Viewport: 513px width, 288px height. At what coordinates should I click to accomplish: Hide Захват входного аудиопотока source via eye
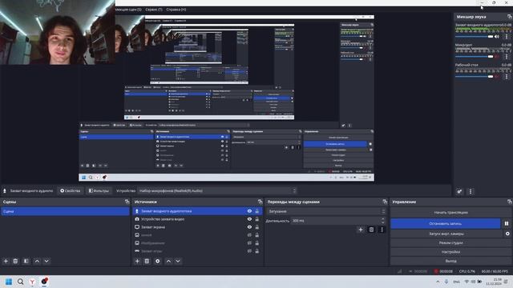249,211
